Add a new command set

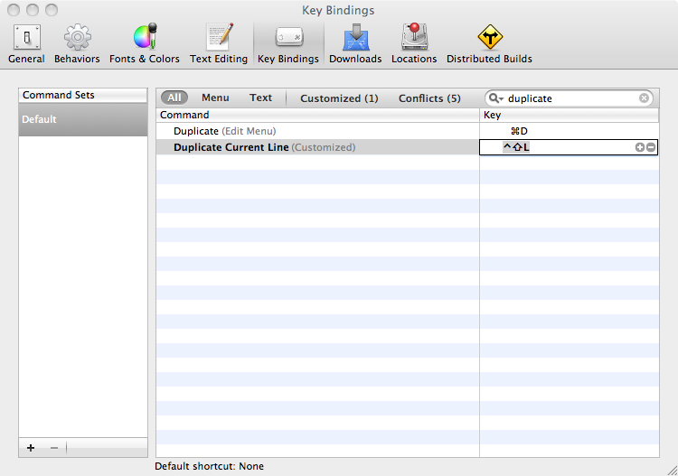pyautogui.click(x=31, y=448)
